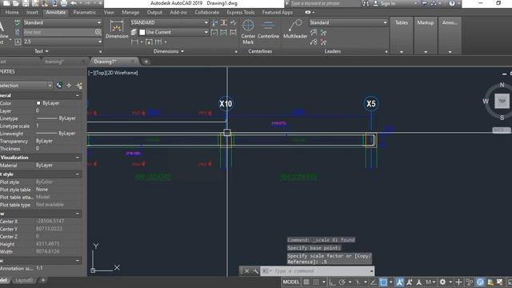Image resolution: width=512 pixels, height=288 pixels.
Task: Click the Use Current layer white swatch
Action: tap(142, 32)
